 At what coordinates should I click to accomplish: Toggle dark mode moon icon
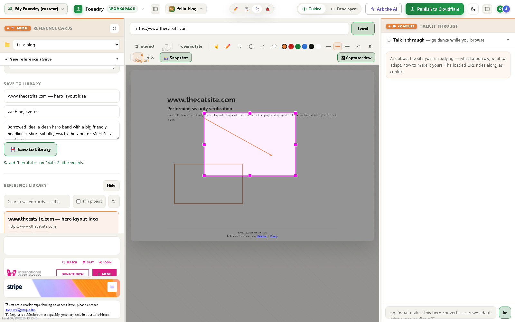coord(473,9)
